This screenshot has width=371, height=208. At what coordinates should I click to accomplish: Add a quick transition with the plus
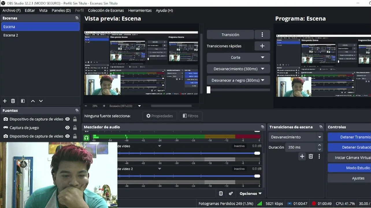(x=262, y=46)
